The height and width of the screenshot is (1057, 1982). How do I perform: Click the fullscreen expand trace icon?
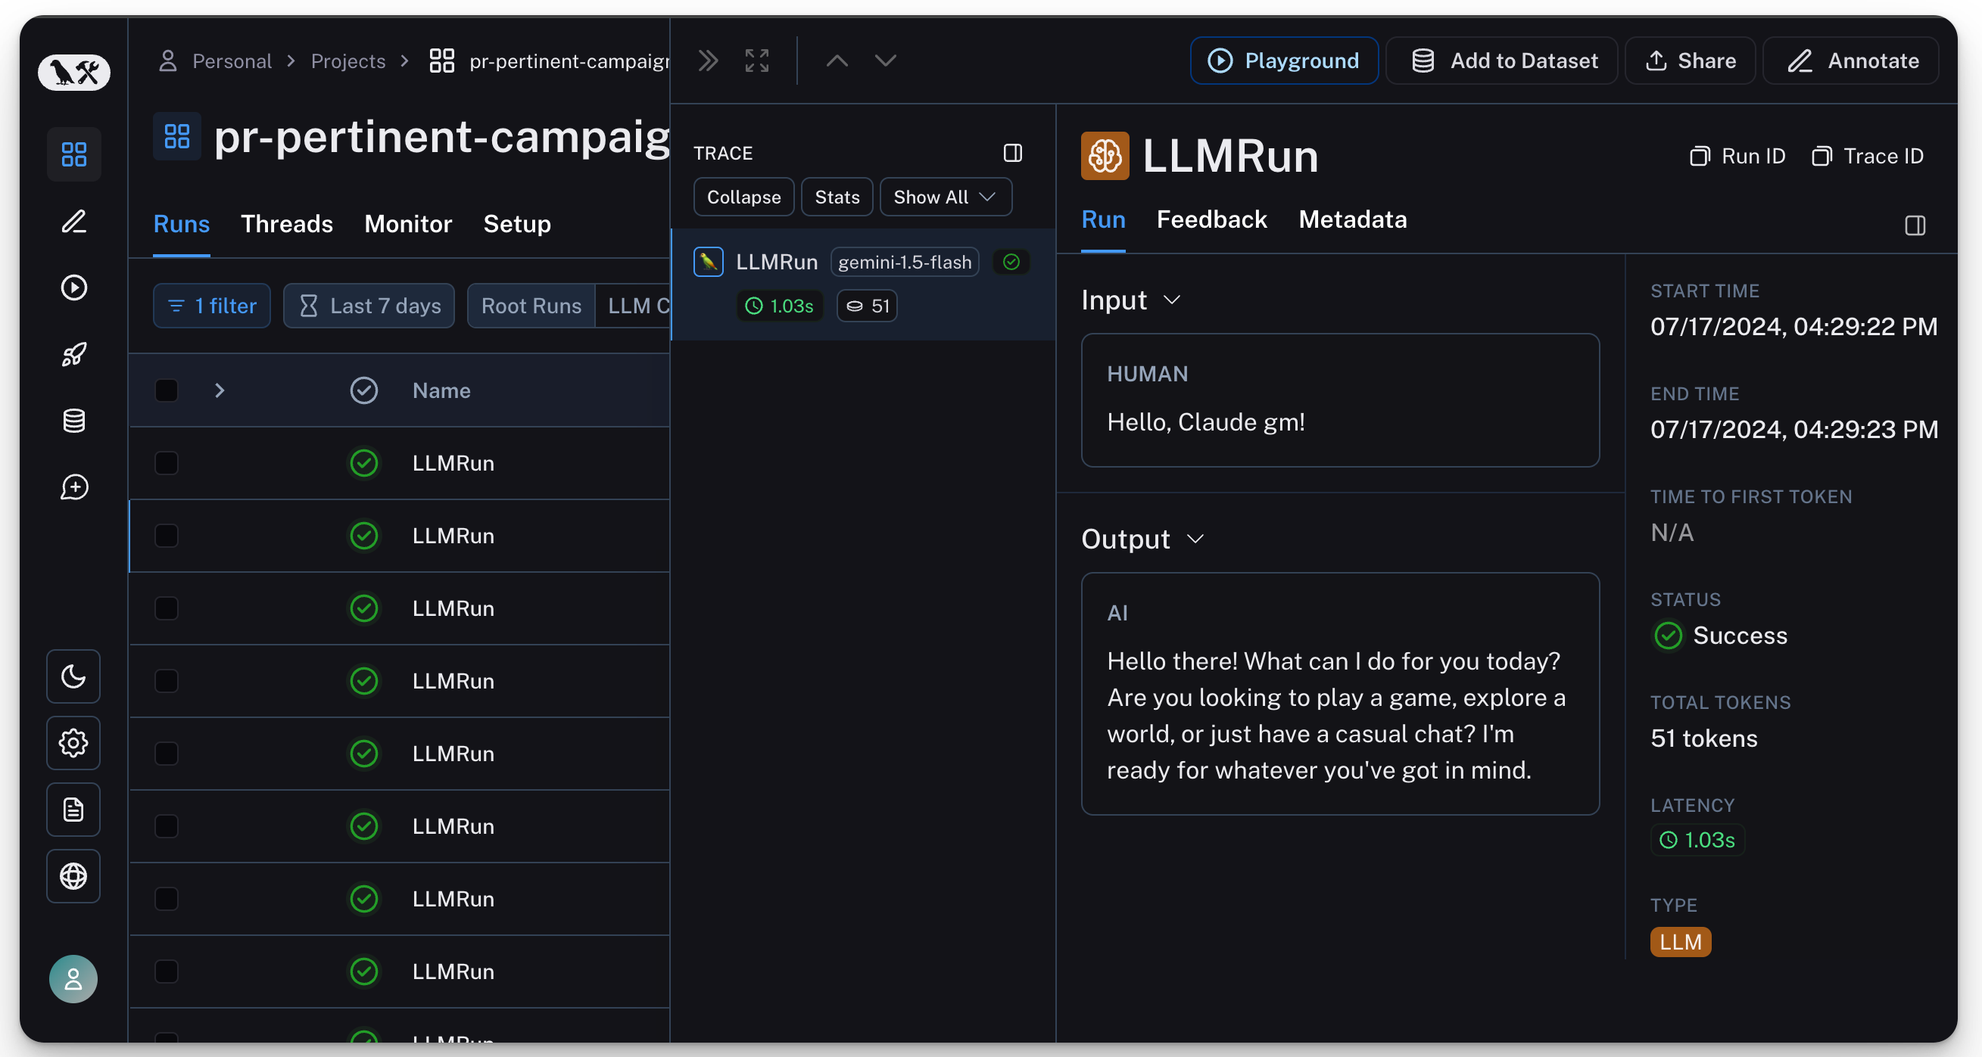[757, 61]
